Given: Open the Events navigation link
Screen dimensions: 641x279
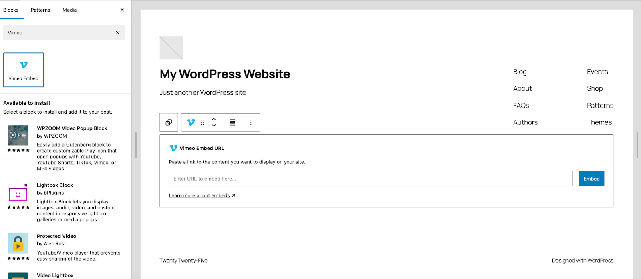Looking at the screenshot, I should pos(597,72).
